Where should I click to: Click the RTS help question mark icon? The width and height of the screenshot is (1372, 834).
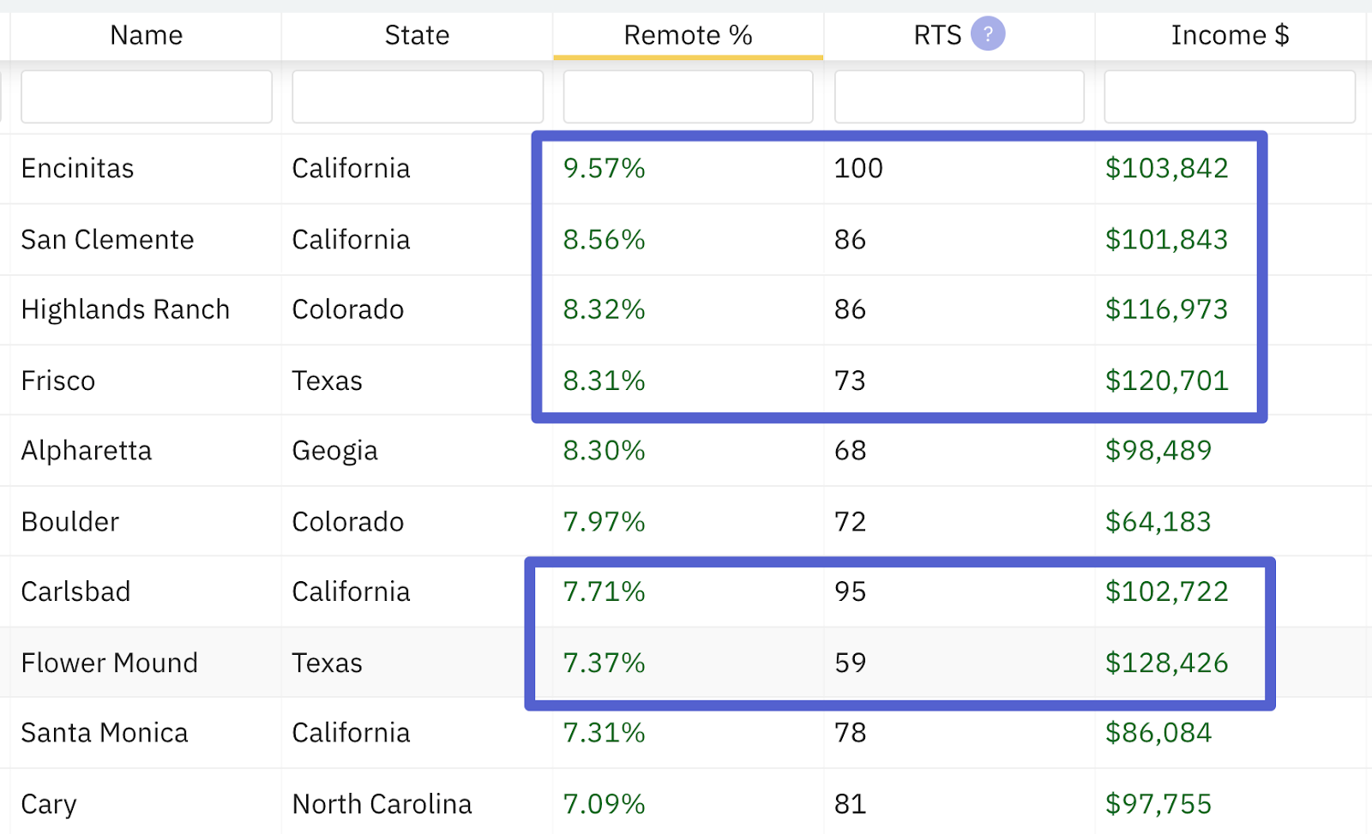(987, 34)
